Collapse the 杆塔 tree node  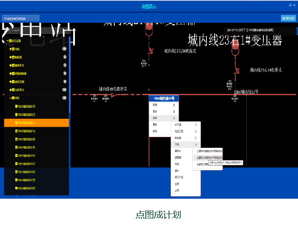[x=11, y=98]
